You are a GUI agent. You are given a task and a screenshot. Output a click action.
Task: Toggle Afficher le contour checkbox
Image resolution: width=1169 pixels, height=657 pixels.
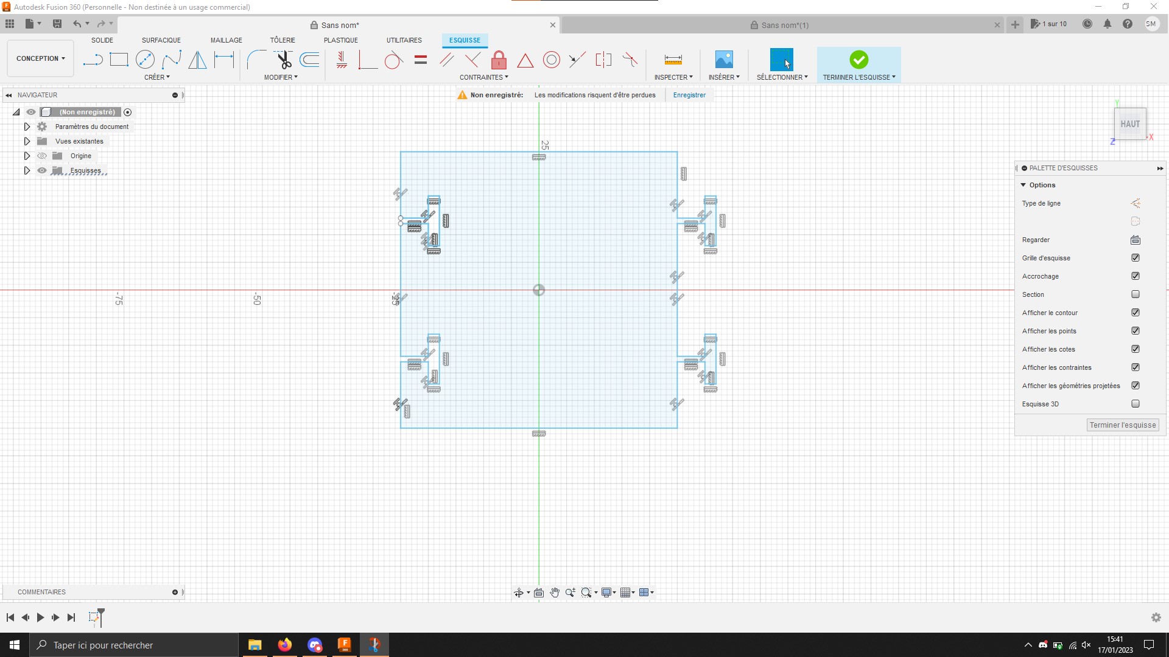click(x=1136, y=313)
